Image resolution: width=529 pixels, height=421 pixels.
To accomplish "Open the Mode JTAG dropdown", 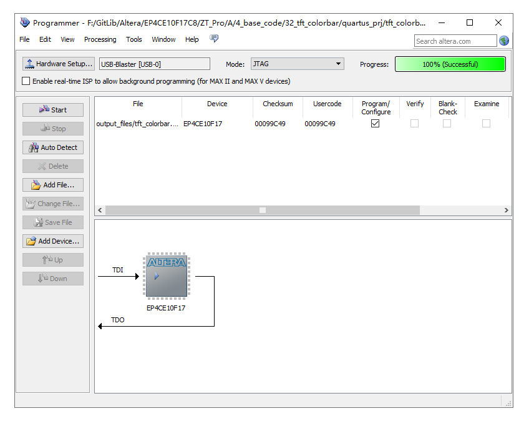I will click(297, 64).
